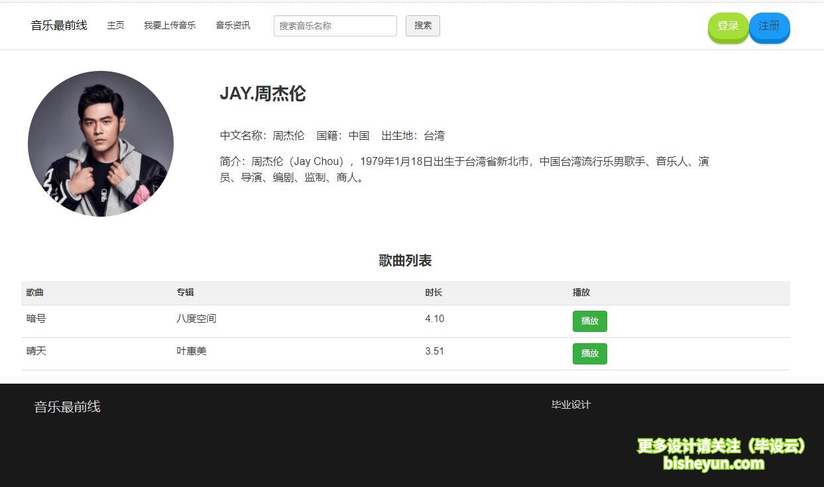The height and width of the screenshot is (487, 824).
Task: Click the artist name heading JAY.周杰伦
Action: point(263,93)
